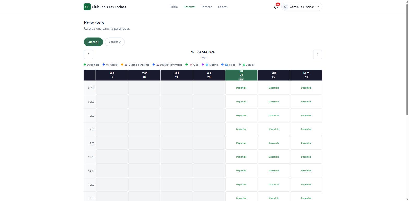Image resolution: width=409 pixels, height=201 pixels.
Task: Open the Torneos menu item
Action: (207, 7)
